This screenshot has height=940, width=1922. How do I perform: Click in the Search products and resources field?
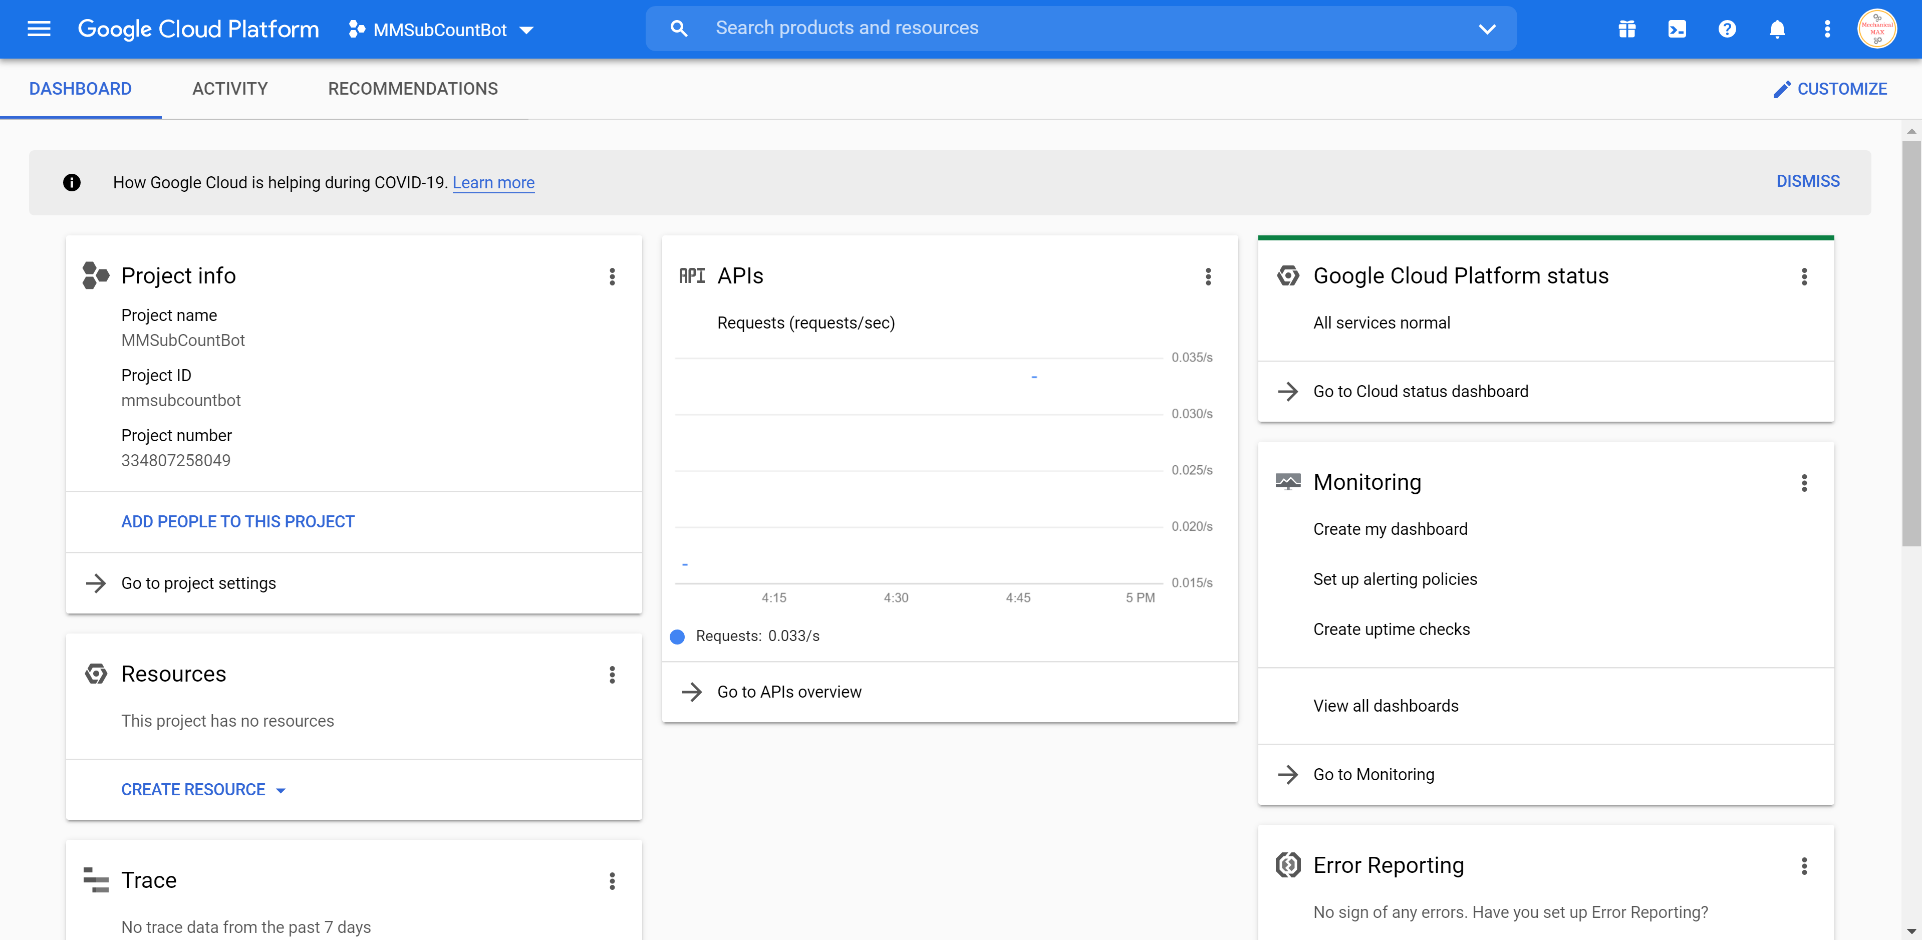pos(1080,29)
